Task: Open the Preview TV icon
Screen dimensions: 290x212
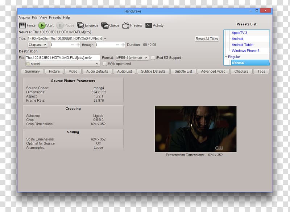Action: coord(126,25)
